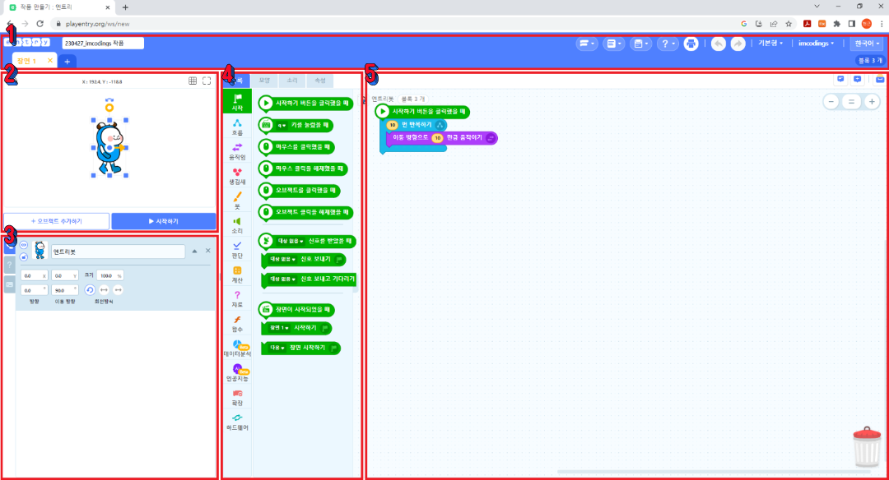Open the coding mode dropdown in toolbar
The width and height of the screenshot is (889, 480).
click(587, 44)
